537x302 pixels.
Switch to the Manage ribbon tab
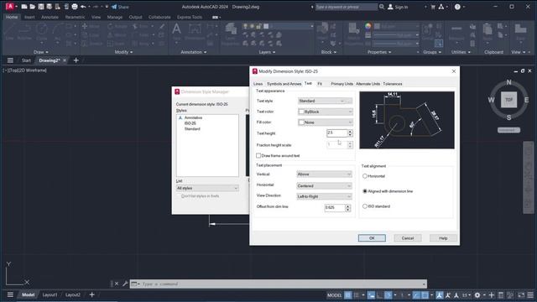click(115, 17)
